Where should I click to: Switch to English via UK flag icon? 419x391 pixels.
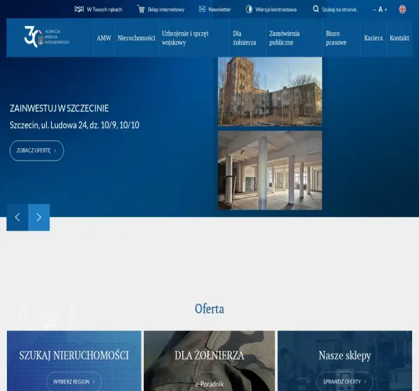coord(402,9)
